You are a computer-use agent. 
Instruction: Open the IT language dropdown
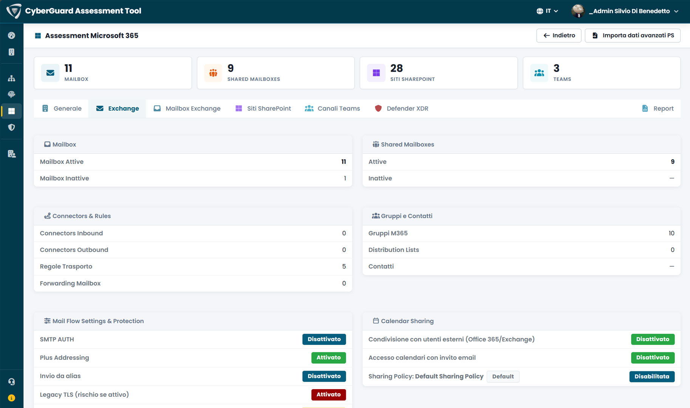(x=547, y=11)
